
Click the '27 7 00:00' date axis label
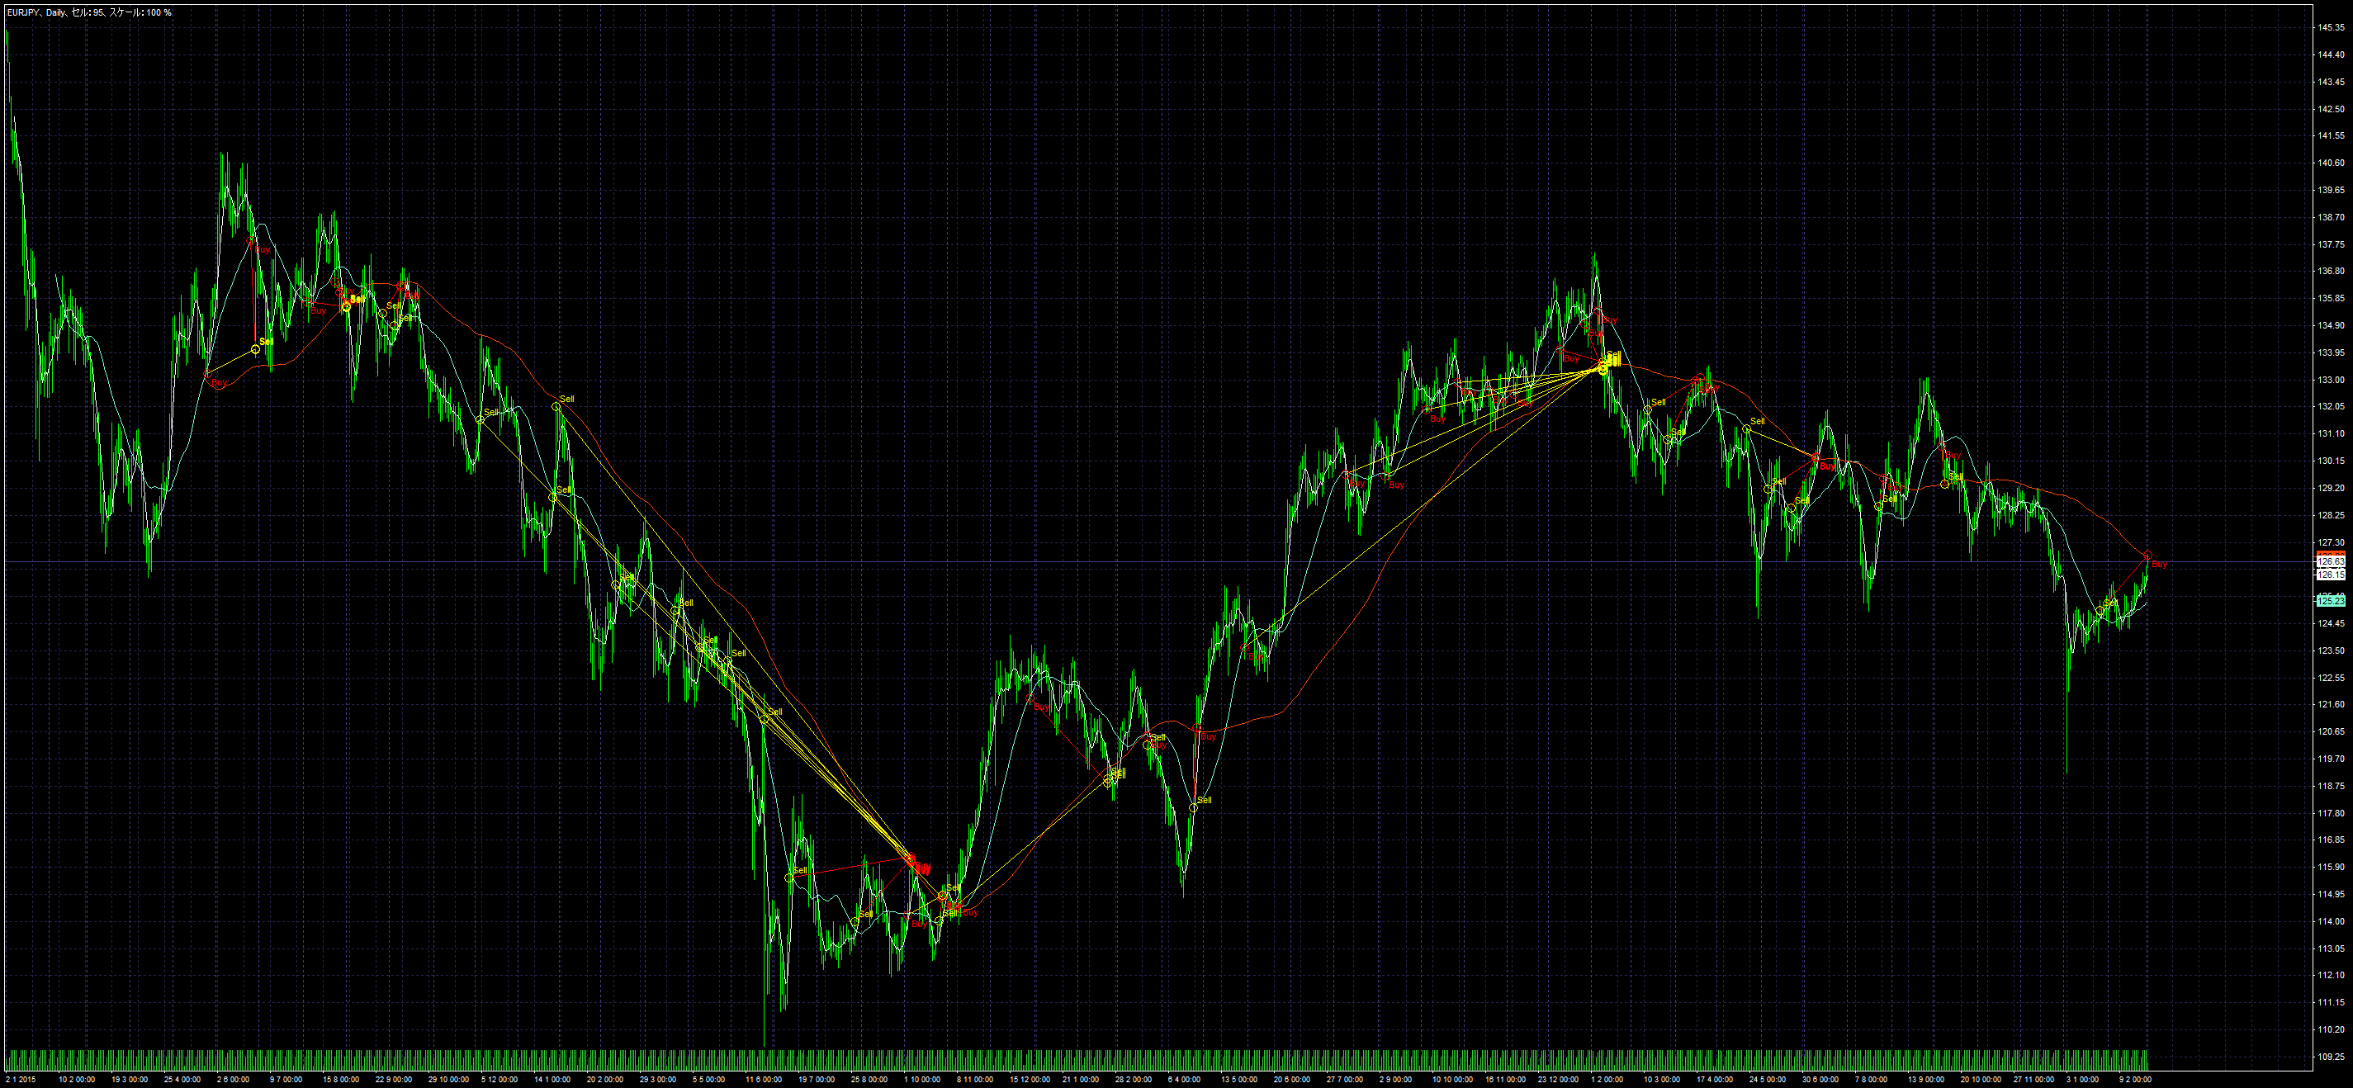pyautogui.click(x=1346, y=1079)
